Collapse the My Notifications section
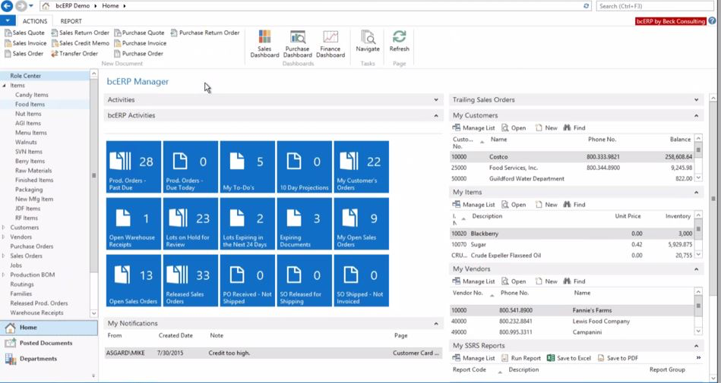The height and width of the screenshot is (383, 721). [x=436, y=323]
